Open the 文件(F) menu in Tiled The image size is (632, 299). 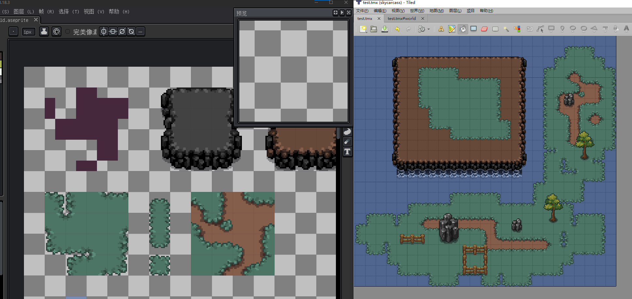[362, 11]
